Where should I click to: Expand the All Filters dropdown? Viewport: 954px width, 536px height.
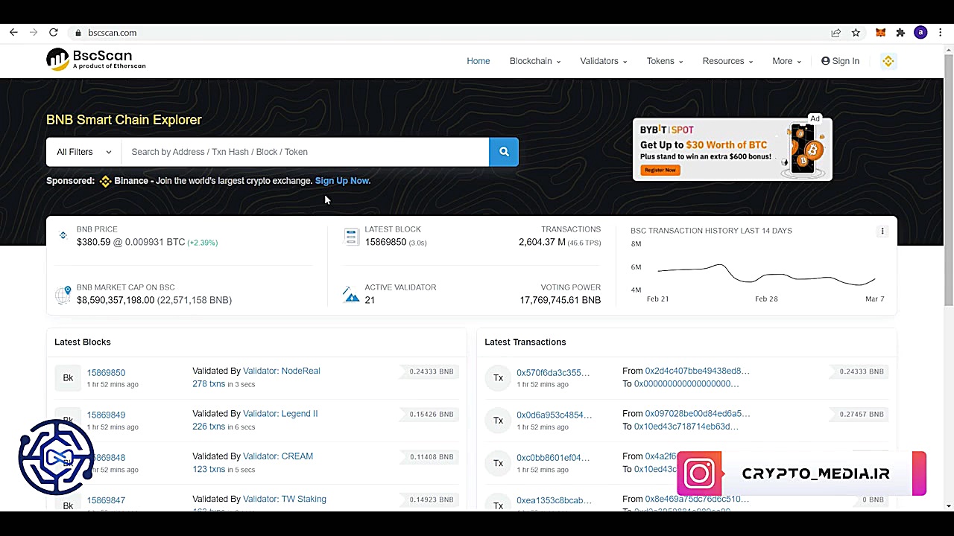(x=83, y=152)
